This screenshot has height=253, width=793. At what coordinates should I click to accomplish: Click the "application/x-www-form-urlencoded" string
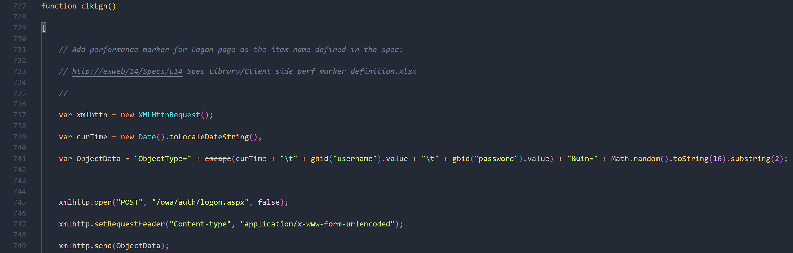pos(317,224)
